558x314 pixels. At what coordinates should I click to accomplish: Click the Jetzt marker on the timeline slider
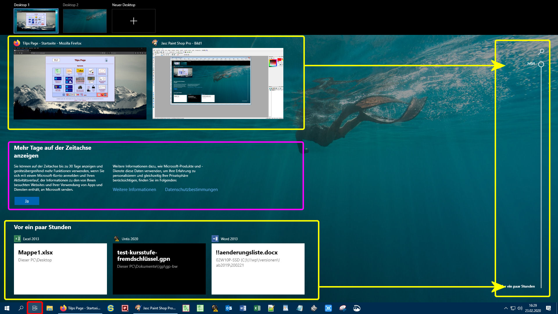pyautogui.click(x=541, y=64)
